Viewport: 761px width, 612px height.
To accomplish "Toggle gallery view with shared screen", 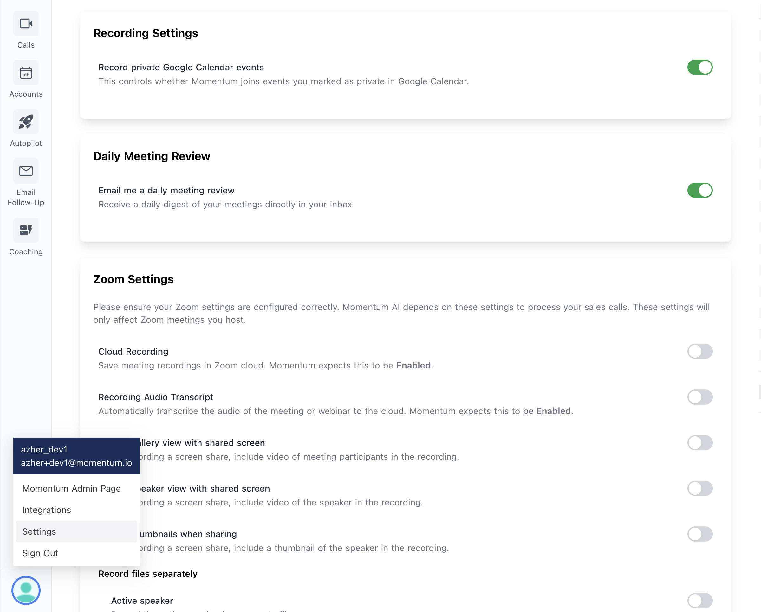I will (700, 443).
